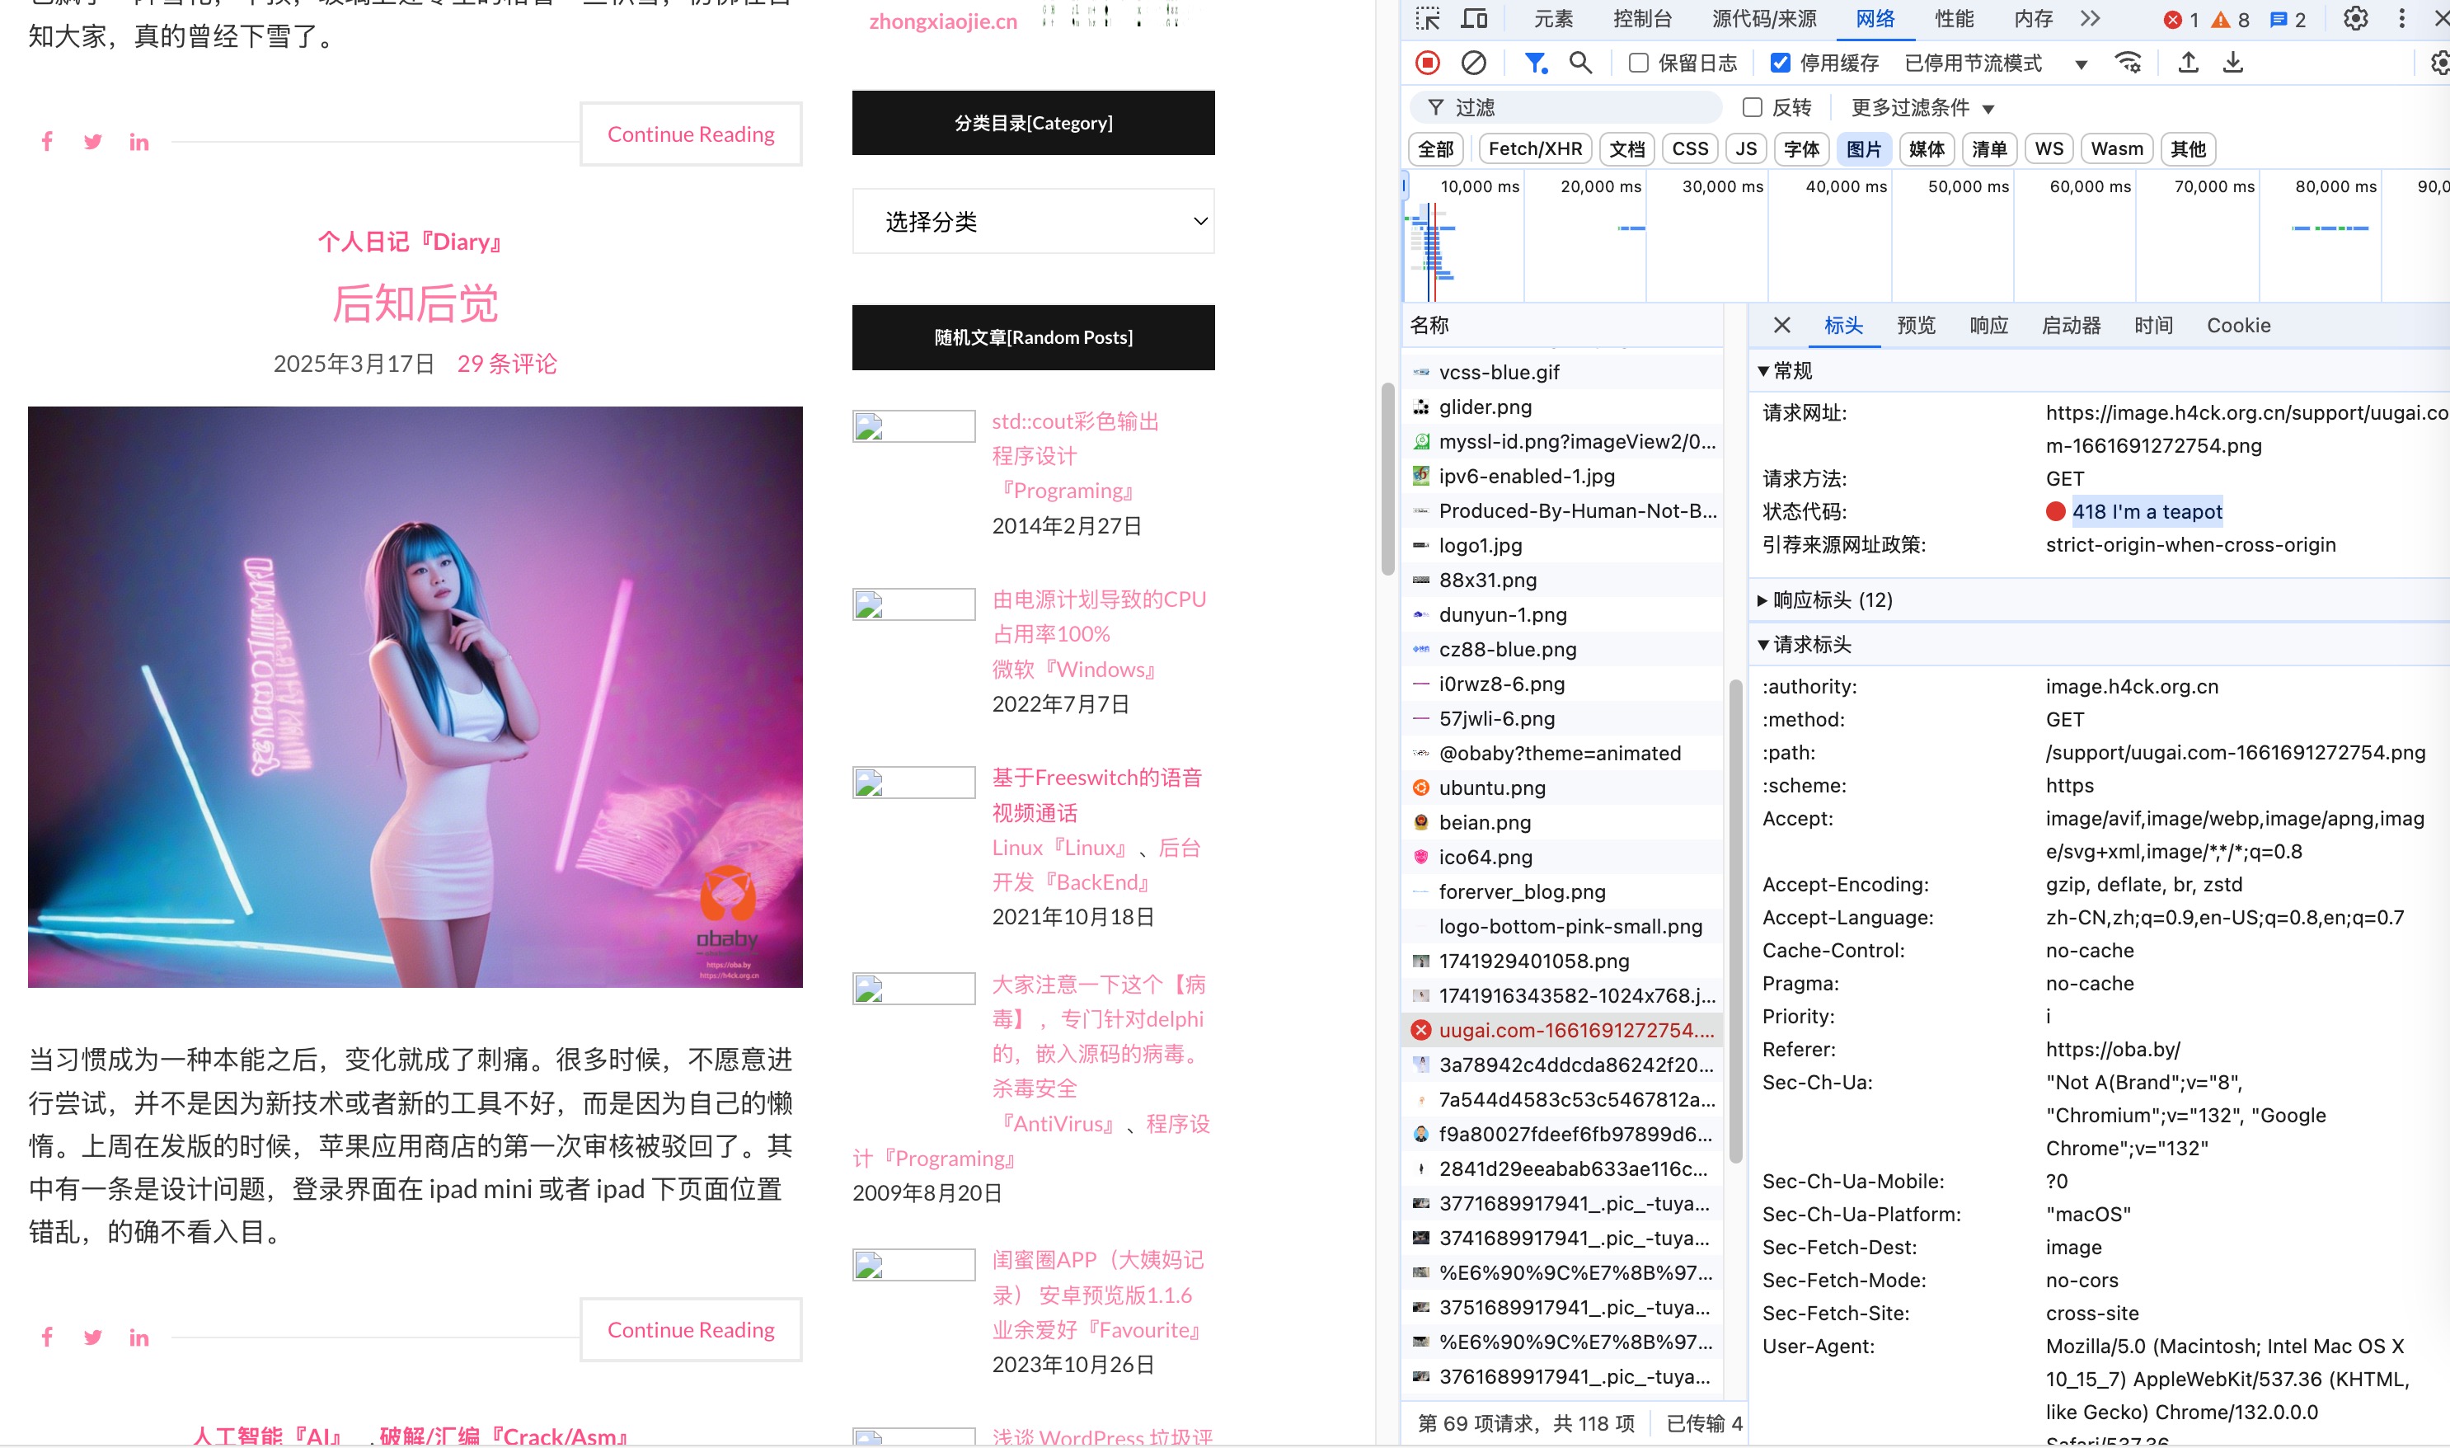Toggle the device toolbar icon

(1474, 18)
